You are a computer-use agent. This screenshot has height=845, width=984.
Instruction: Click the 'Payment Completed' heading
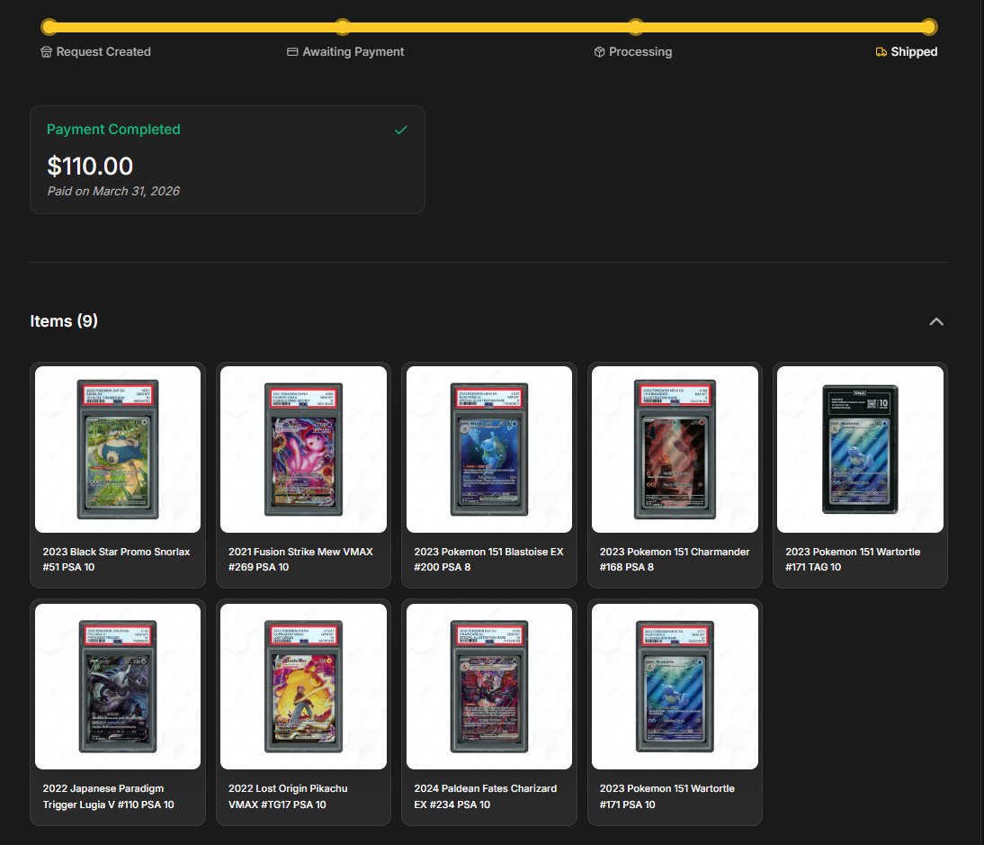113,130
